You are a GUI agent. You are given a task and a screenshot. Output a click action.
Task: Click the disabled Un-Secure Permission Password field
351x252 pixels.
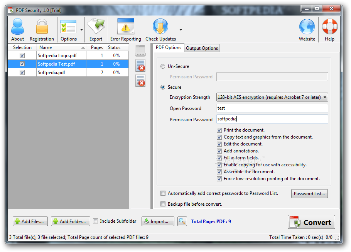pyautogui.click(x=272, y=77)
